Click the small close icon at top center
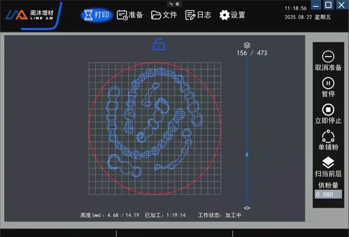 tap(177, 4)
